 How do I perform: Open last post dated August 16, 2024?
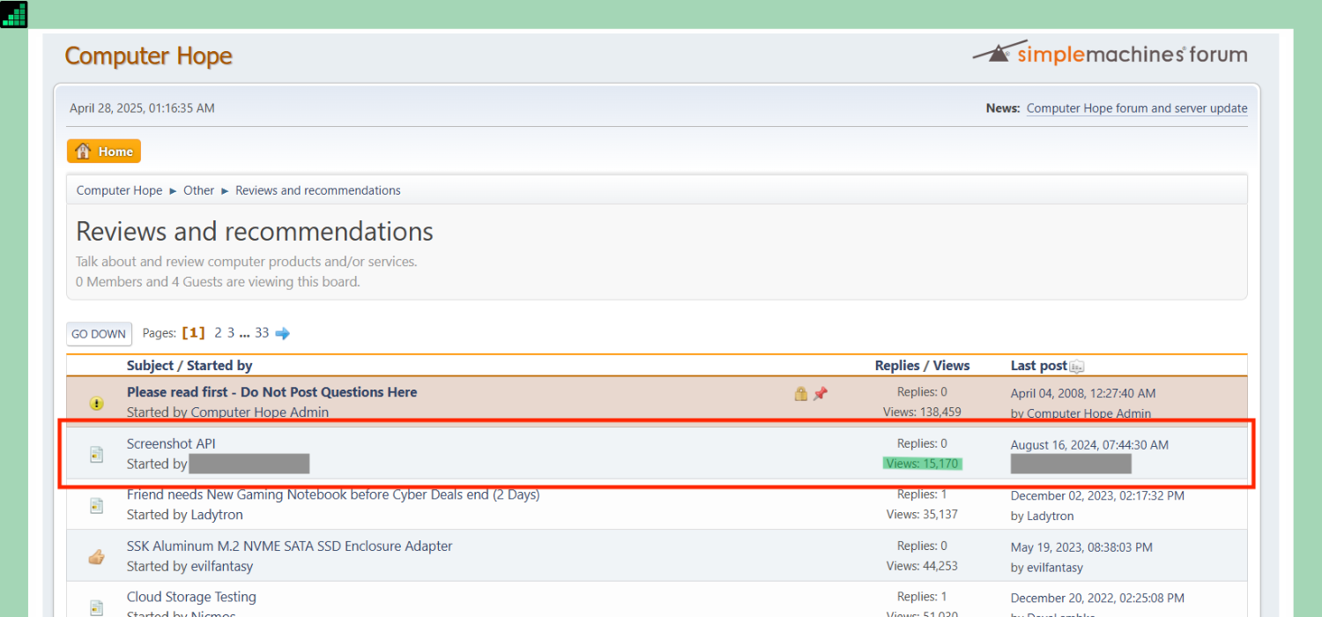(x=1089, y=445)
